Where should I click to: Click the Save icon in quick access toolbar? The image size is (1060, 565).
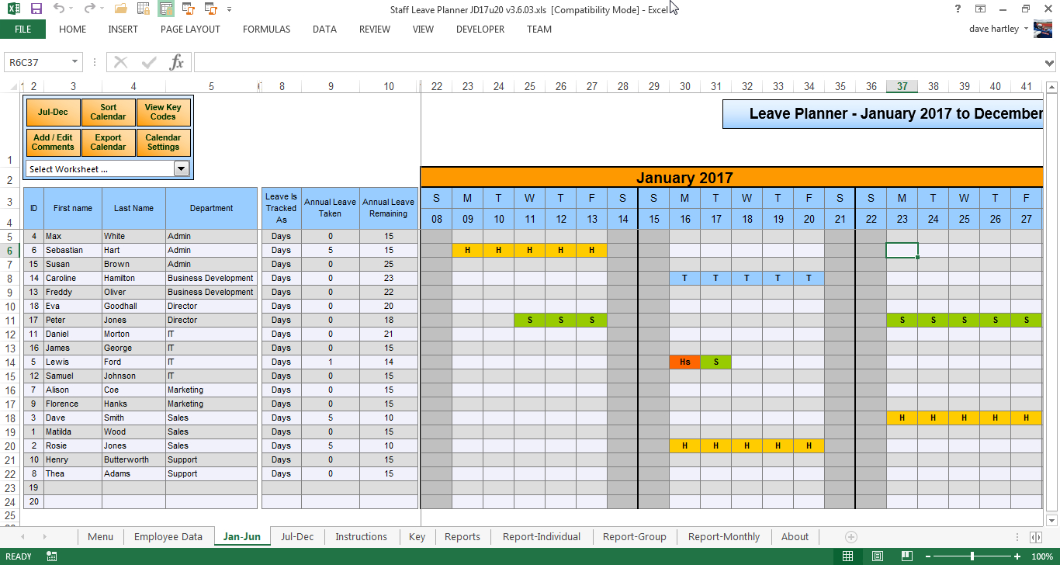(36, 9)
